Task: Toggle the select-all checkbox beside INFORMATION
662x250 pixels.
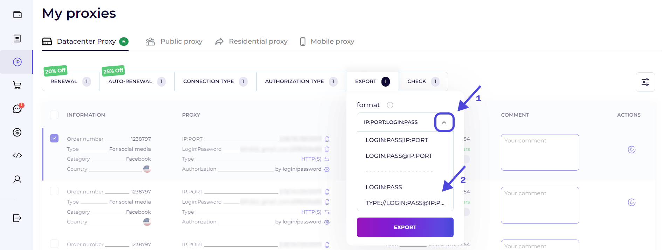Action: (x=54, y=115)
